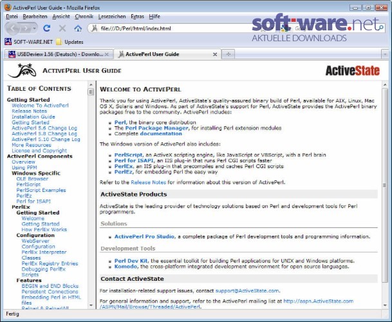Open ActivePerl Pro Studio link

coord(144,236)
